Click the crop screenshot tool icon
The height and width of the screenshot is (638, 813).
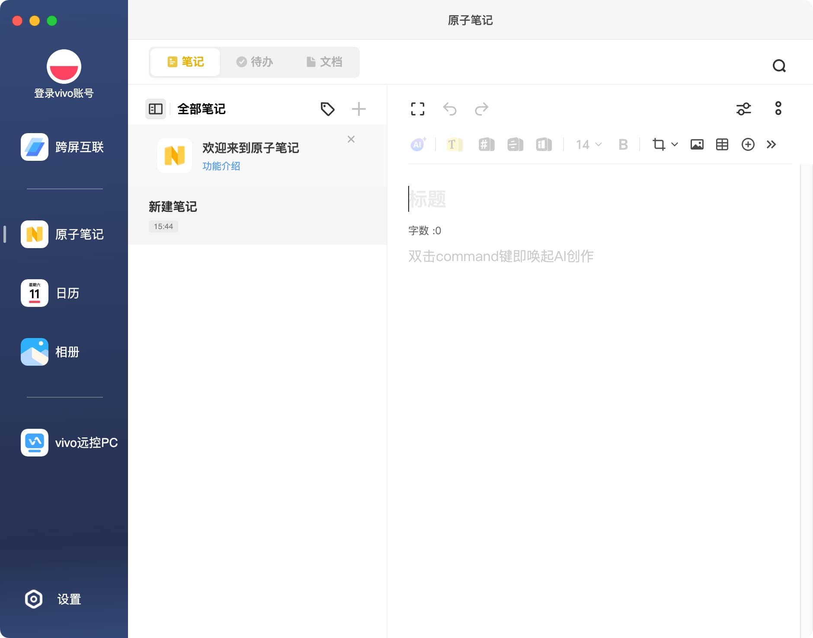tap(659, 144)
